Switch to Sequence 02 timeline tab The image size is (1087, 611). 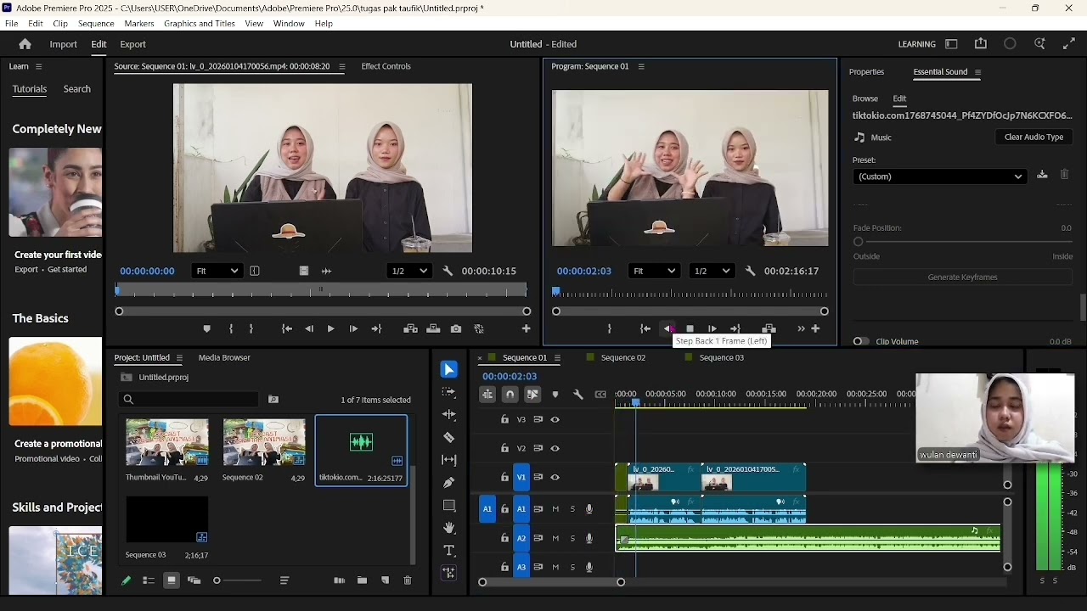click(623, 358)
